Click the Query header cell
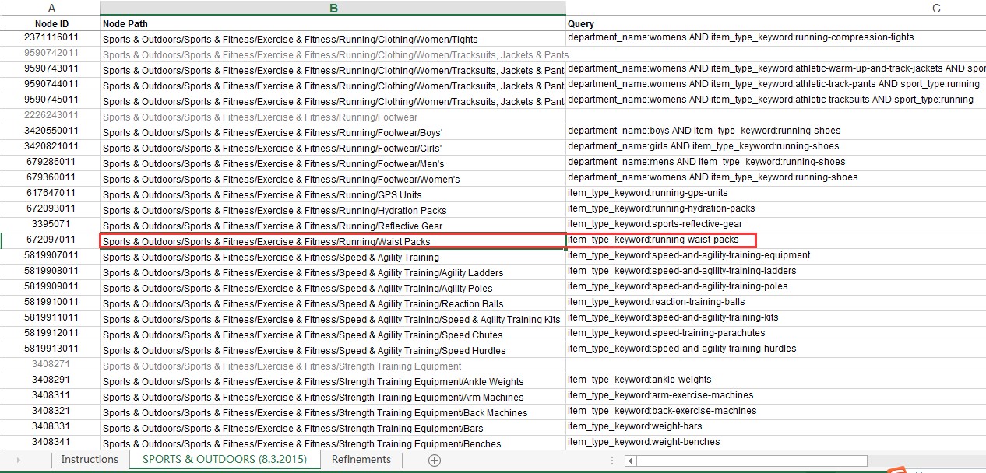The image size is (986, 473). (x=776, y=24)
